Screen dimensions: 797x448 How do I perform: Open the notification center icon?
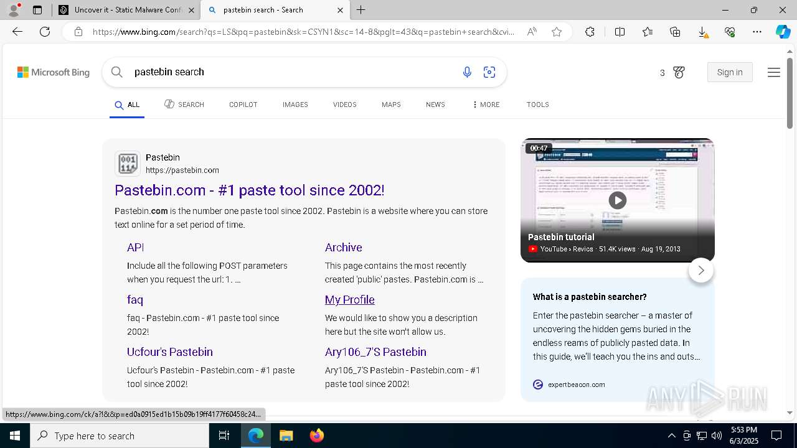(776, 436)
